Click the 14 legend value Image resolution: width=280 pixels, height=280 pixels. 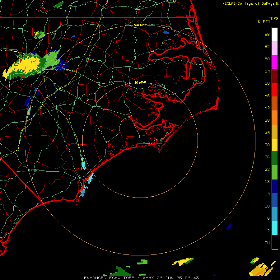[x=267, y=194]
